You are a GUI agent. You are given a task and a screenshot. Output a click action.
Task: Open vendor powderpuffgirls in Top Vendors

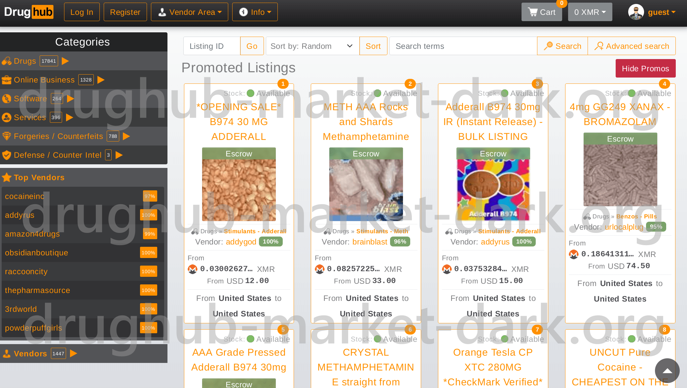coord(33,328)
